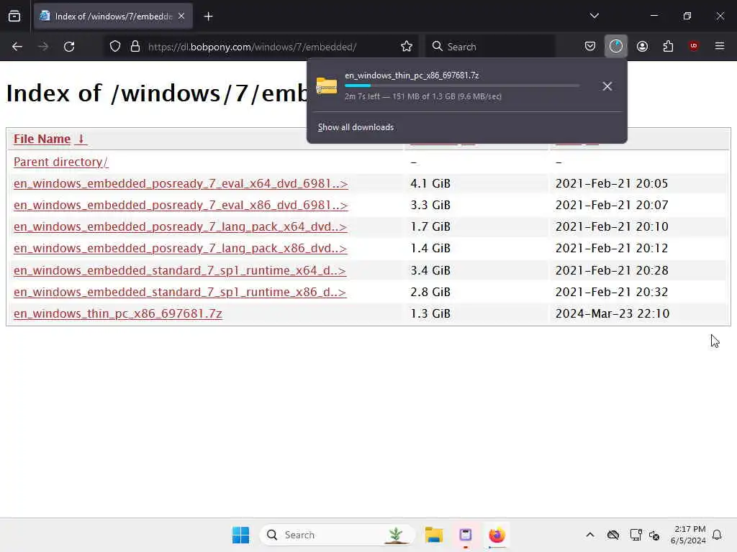Select the 1.7 GiB size cell
Viewport: 737px width, 552px height.
point(430,226)
